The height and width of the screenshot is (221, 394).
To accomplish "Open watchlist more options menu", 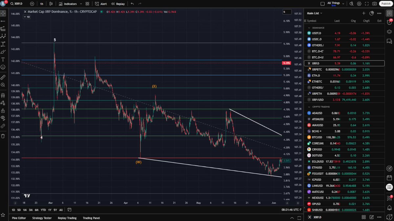I will 379,13.
